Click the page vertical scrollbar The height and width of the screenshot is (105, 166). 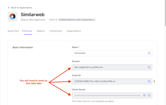tap(165, 13)
